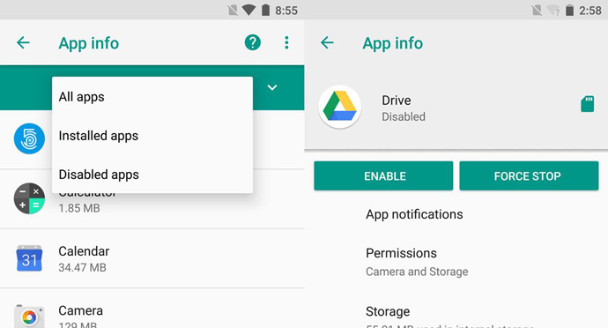This screenshot has height=328, width=608.
Task: Open the help question mark icon
Action: [252, 42]
